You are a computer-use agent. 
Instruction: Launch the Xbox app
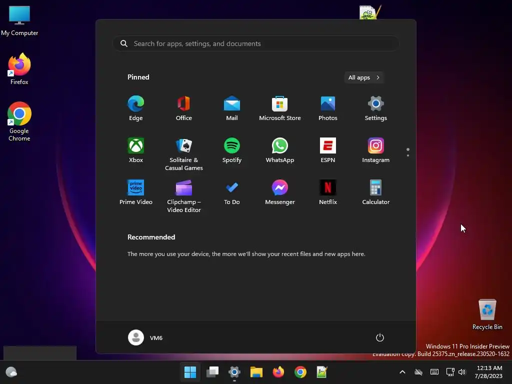coord(136,150)
